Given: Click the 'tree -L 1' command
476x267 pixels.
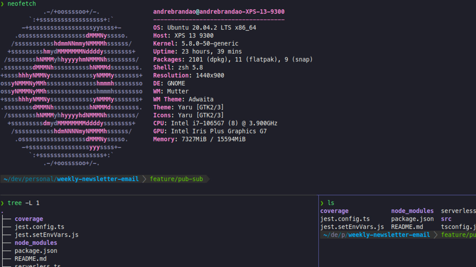Looking at the screenshot, I should tap(24, 203).
